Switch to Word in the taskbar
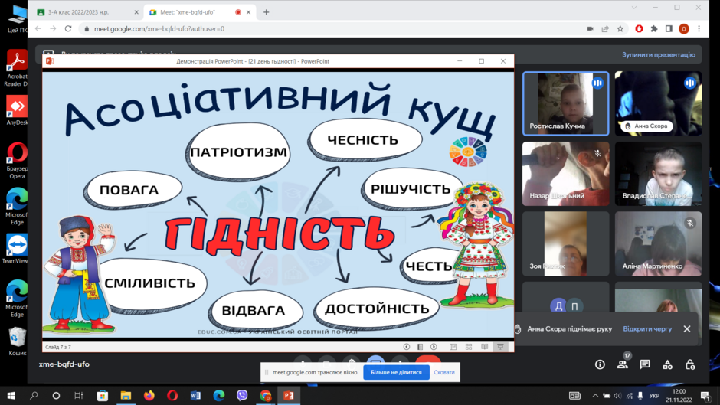This screenshot has height=405, width=720. click(195, 395)
